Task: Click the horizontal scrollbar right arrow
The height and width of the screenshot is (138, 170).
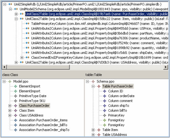Action: coord(166,67)
